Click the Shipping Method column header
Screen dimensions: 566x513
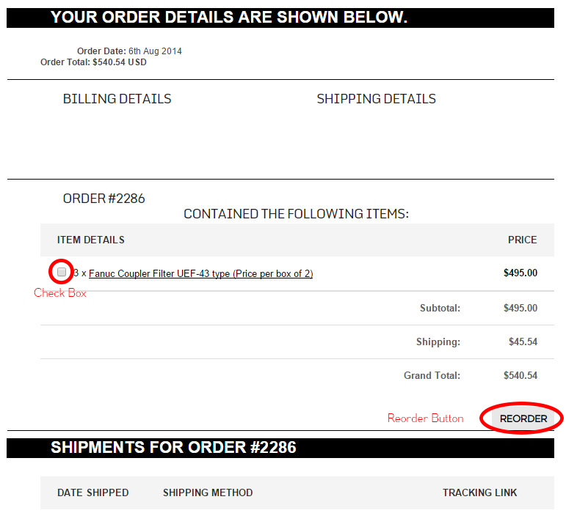click(208, 492)
